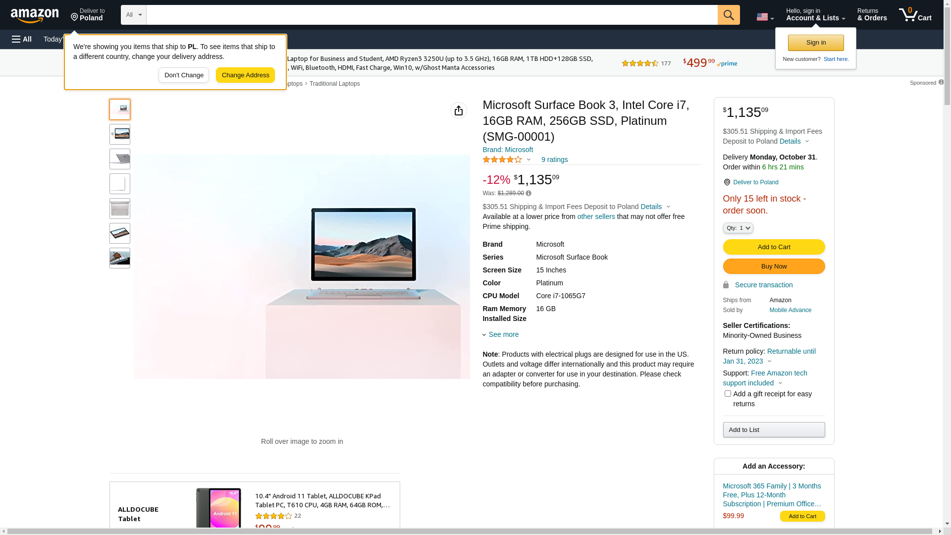Click the Buy Now button

774,267
